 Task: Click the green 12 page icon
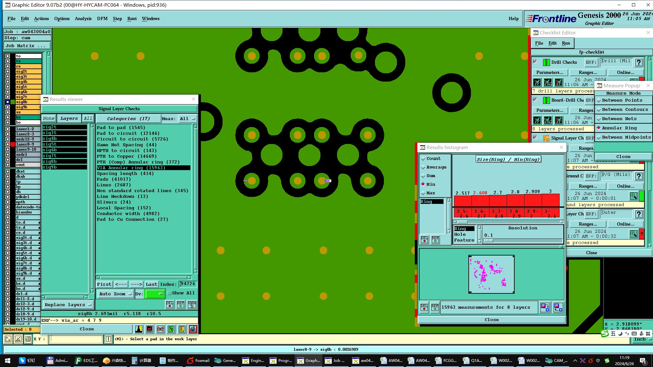[x=171, y=329]
